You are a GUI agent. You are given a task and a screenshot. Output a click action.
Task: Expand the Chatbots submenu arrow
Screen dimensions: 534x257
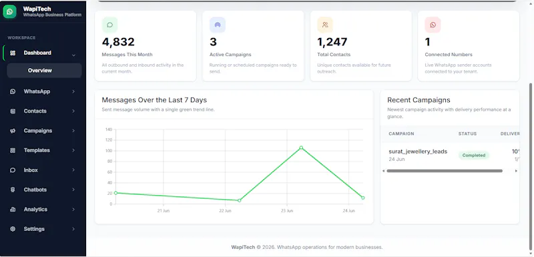tap(73, 190)
